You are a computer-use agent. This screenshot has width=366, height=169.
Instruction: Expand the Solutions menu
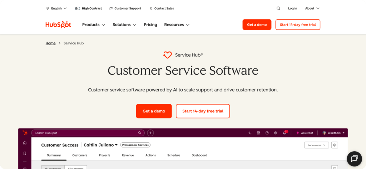coord(124,25)
